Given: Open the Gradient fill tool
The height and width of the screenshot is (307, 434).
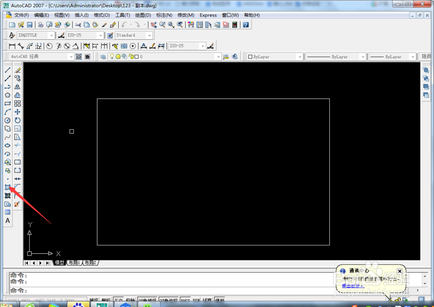Looking at the screenshot, I should pos(7,196).
